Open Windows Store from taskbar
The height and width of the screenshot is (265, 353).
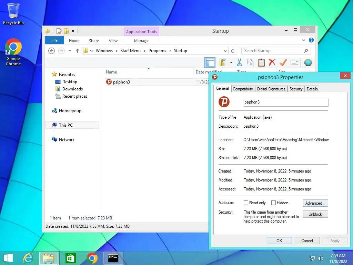[x=70, y=258]
